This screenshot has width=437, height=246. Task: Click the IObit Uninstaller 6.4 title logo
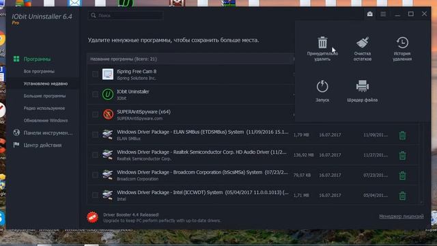pos(42,16)
